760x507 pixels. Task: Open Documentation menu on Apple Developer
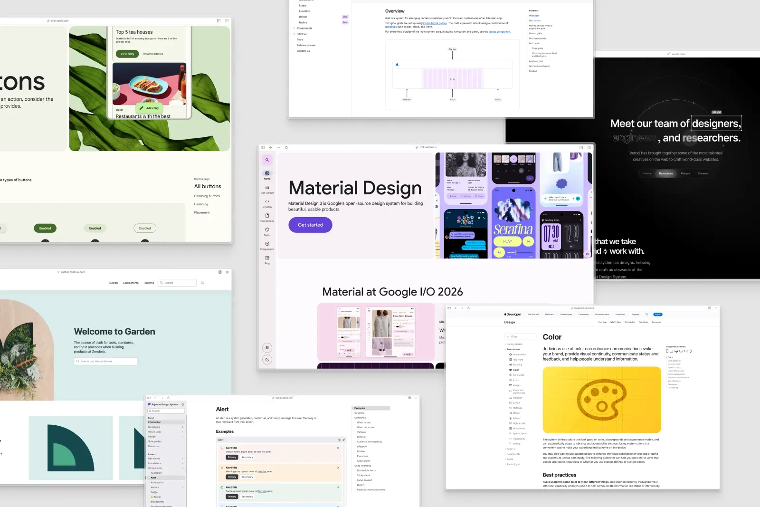click(602, 315)
